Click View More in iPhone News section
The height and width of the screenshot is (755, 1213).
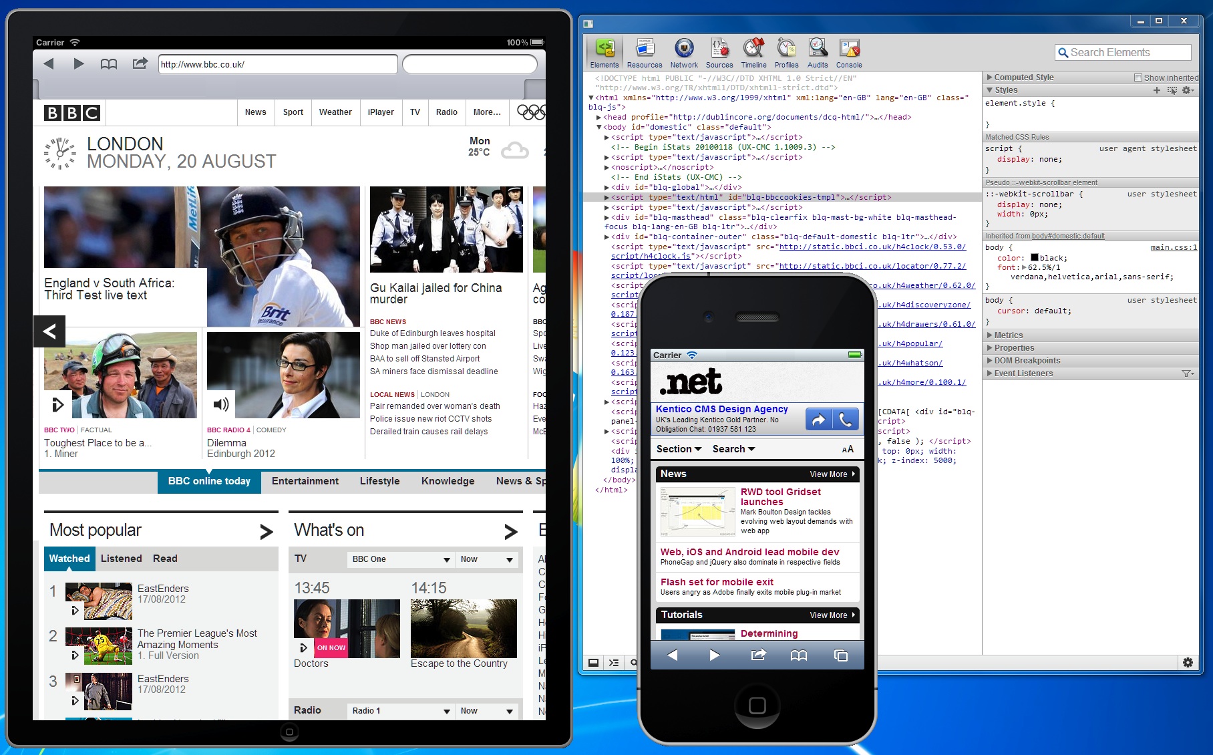(832, 474)
